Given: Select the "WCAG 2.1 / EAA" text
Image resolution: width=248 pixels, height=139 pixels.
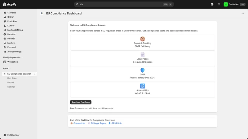Looking at the screenshot, I should 143,93.
